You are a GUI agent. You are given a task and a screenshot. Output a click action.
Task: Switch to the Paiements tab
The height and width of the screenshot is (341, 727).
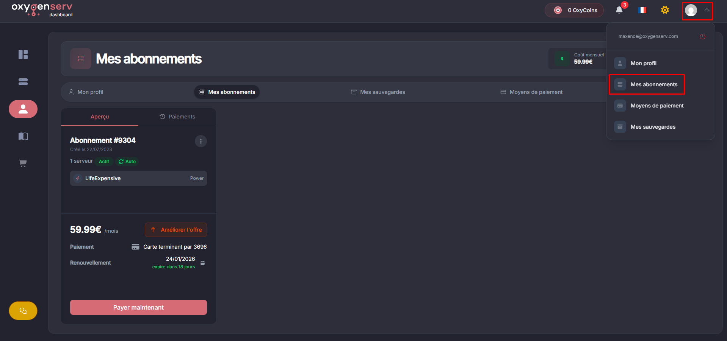pyautogui.click(x=177, y=117)
